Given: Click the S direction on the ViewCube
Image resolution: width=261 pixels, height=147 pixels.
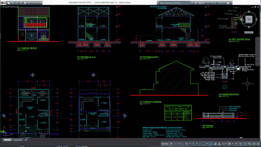Looking at the screenshot, I should click(249, 27).
